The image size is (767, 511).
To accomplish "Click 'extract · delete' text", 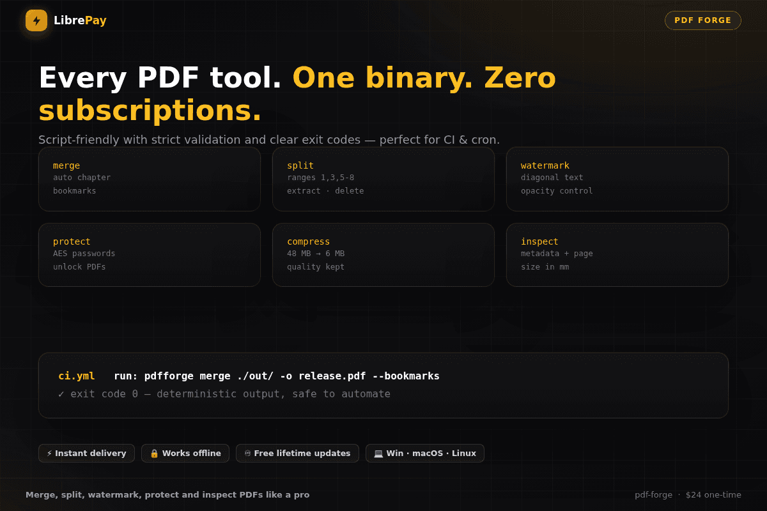I will [325, 191].
